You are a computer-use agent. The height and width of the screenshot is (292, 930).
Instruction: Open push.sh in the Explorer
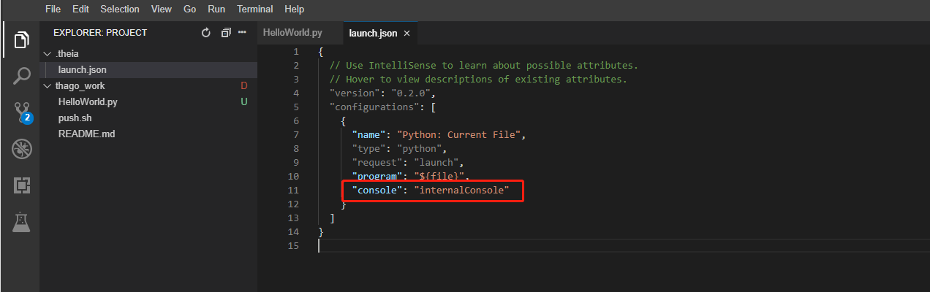click(148, 118)
